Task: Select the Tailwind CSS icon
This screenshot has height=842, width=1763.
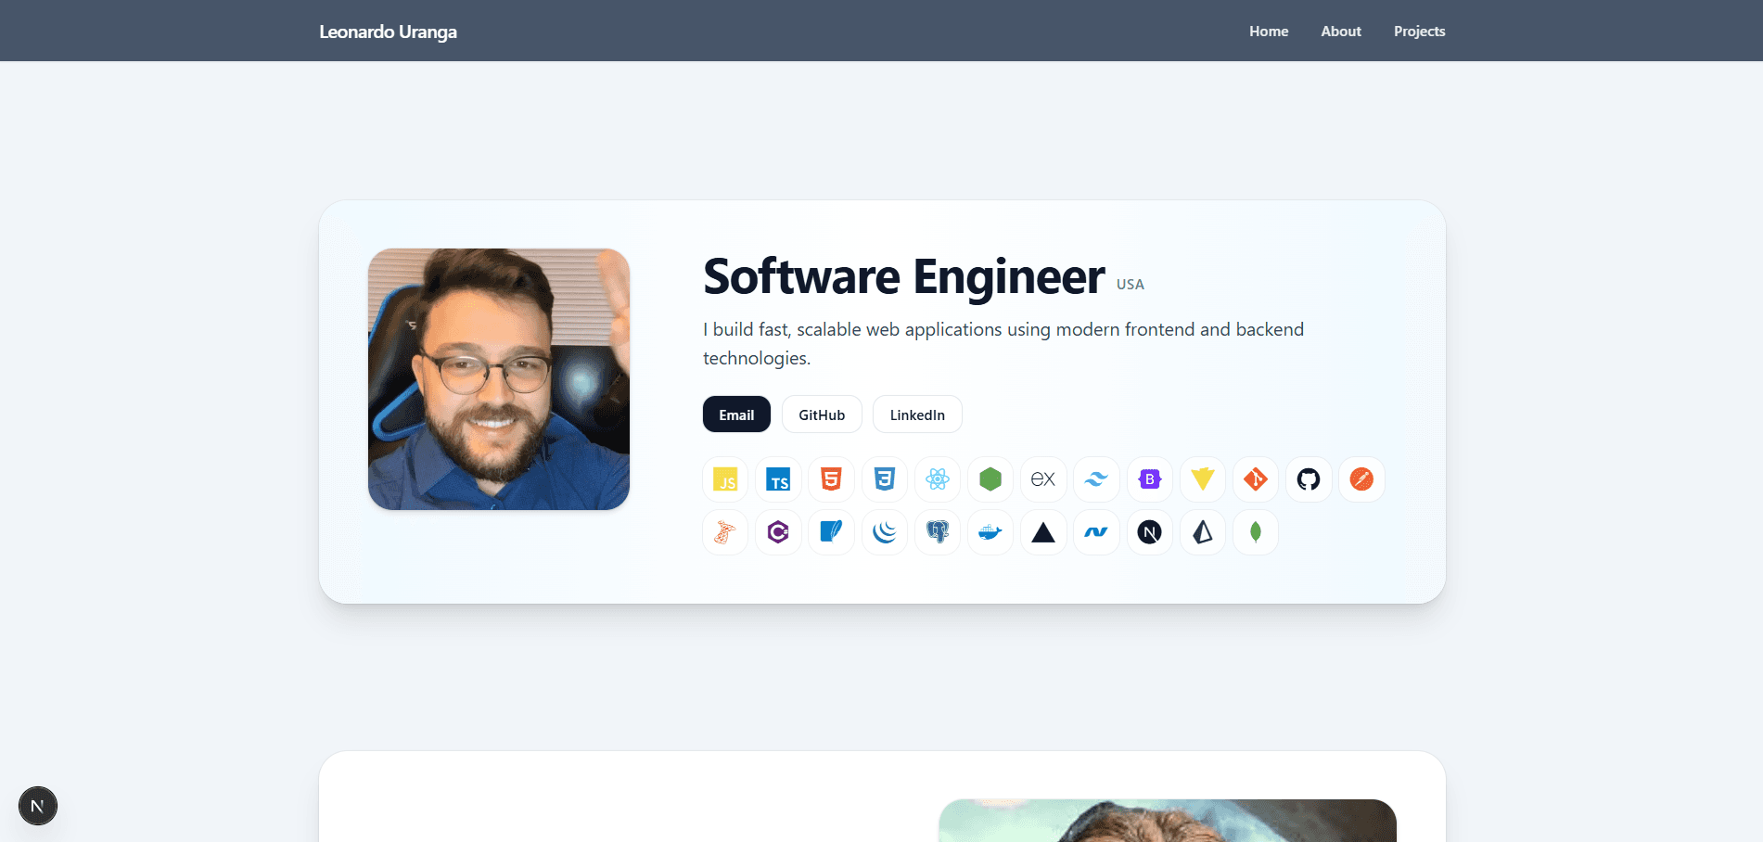Action: (1095, 479)
